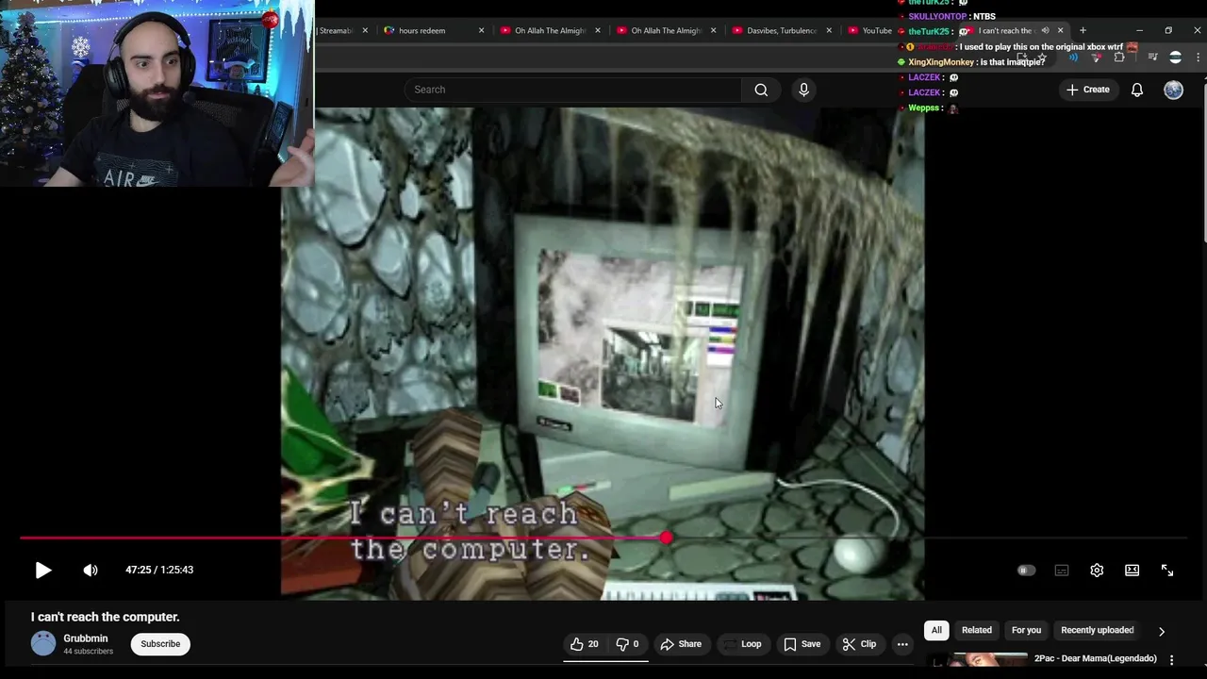1207x679 pixels.
Task: Open the browser extensions puzzle icon
Action: coord(1119,58)
